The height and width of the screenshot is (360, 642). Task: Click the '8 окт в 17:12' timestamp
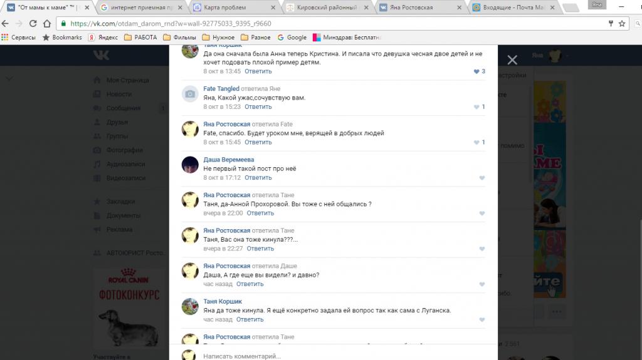[222, 178]
